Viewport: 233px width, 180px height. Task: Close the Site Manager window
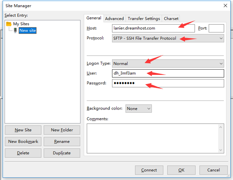(225, 5)
